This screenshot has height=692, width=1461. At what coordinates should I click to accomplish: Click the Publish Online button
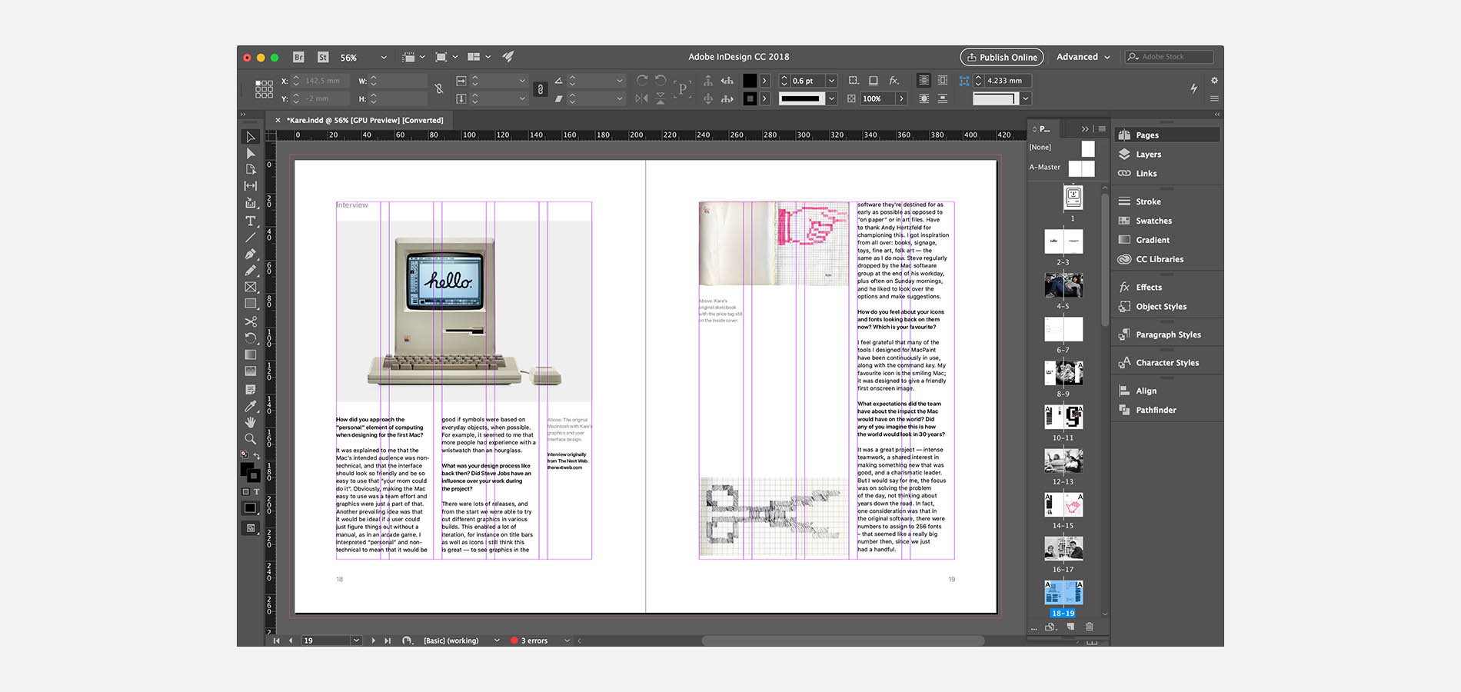1002,57
